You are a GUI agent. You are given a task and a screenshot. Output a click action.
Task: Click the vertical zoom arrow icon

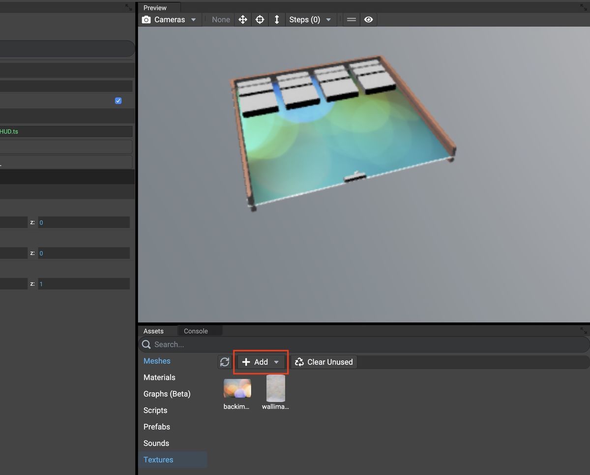tap(277, 20)
